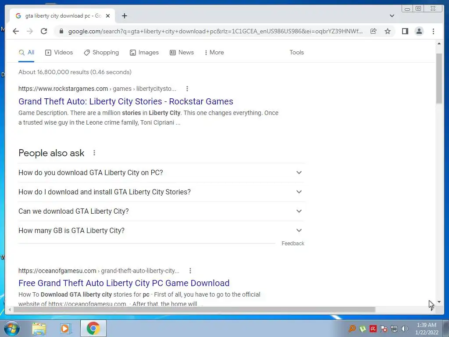Click the rockstargames.com result URL
The width and height of the screenshot is (449, 337).
(x=97, y=89)
